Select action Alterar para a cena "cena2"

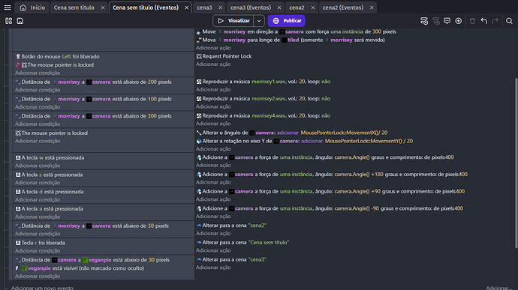click(231, 226)
